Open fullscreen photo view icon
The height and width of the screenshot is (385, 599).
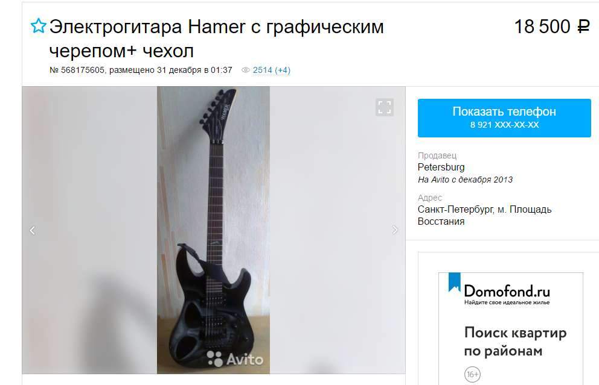point(384,107)
